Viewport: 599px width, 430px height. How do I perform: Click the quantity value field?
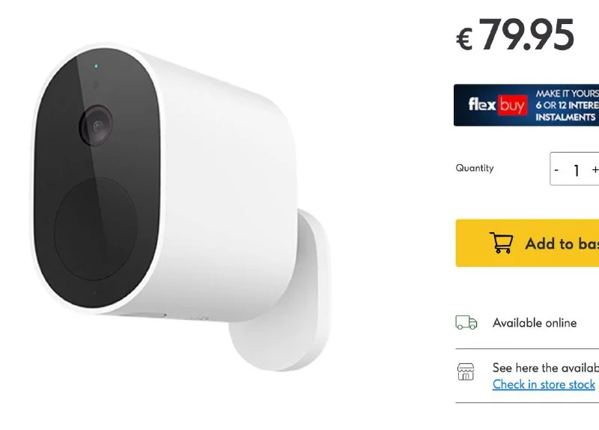point(576,170)
